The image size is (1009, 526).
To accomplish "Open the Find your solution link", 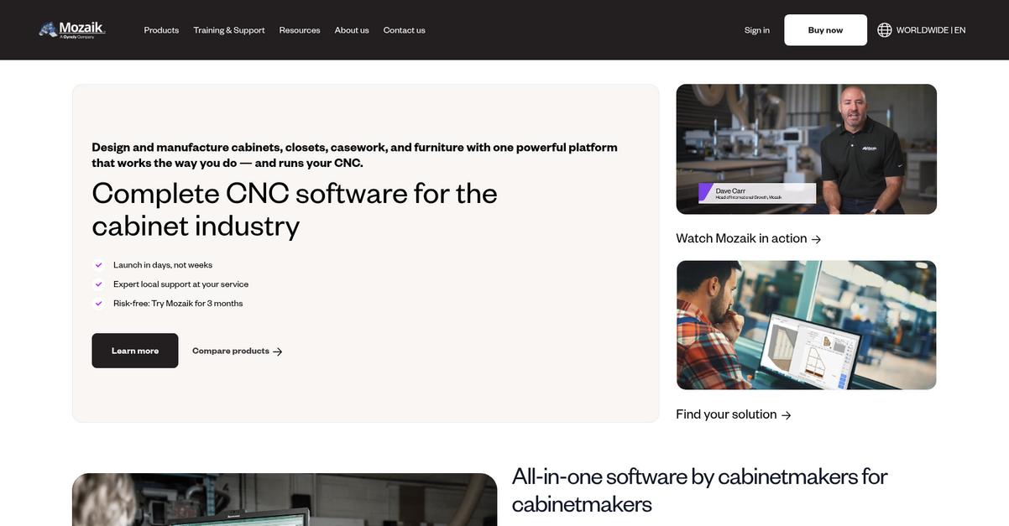I will (734, 414).
